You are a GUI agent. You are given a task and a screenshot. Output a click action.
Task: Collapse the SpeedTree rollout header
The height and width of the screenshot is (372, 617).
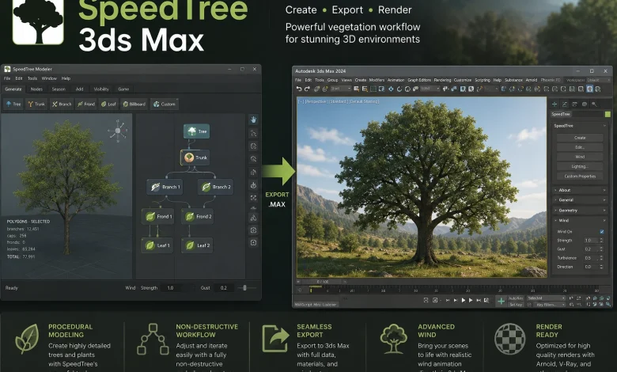click(580, 126)
